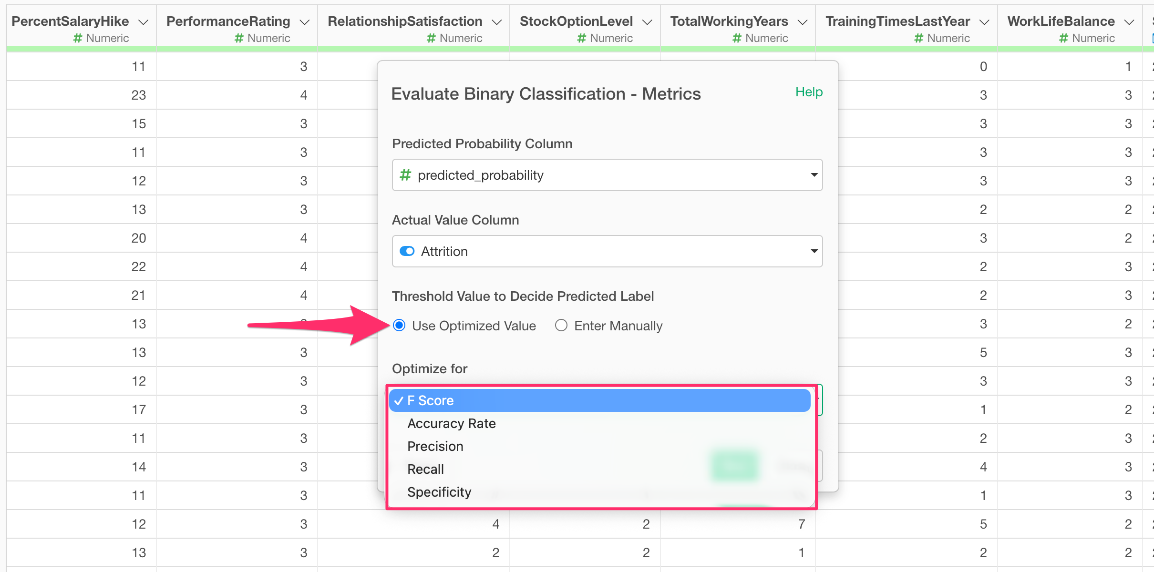Click the numeric hash icon under StockOptionLevel
Image resolution: width=1154 pixels, height=572 pixels.
coord(581,38)
